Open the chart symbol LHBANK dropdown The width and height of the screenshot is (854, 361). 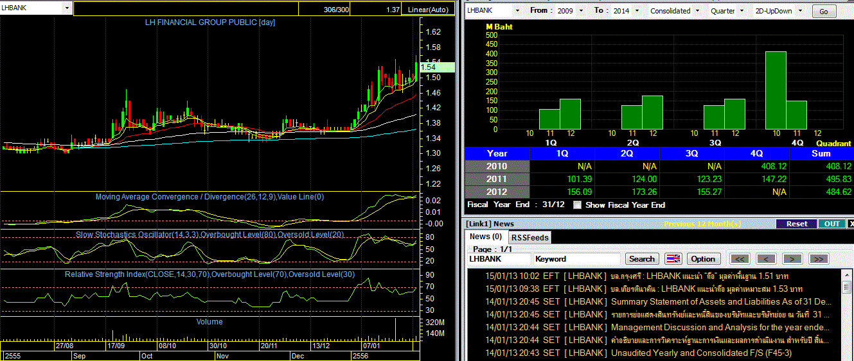pos(67,8)
